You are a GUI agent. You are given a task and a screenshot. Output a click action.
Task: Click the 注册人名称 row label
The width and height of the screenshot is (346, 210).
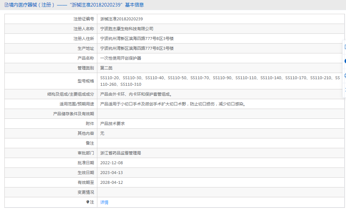coord(83,29)
